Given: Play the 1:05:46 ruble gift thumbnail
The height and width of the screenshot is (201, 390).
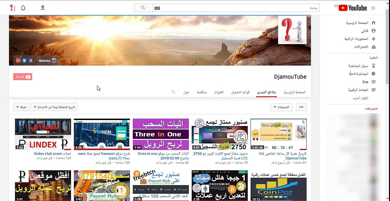Looking at the screenshot, I should click(x=278, y=134).
